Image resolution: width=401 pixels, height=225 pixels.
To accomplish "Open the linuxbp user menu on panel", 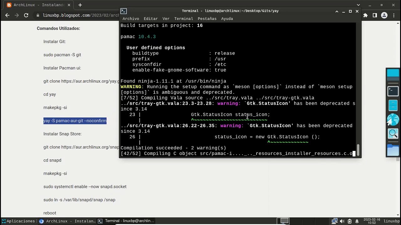I will [x=392, y=221].
